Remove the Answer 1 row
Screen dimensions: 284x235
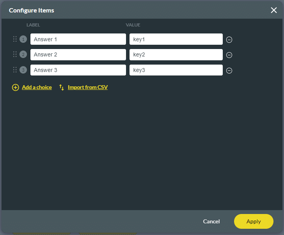click(229, 39)
